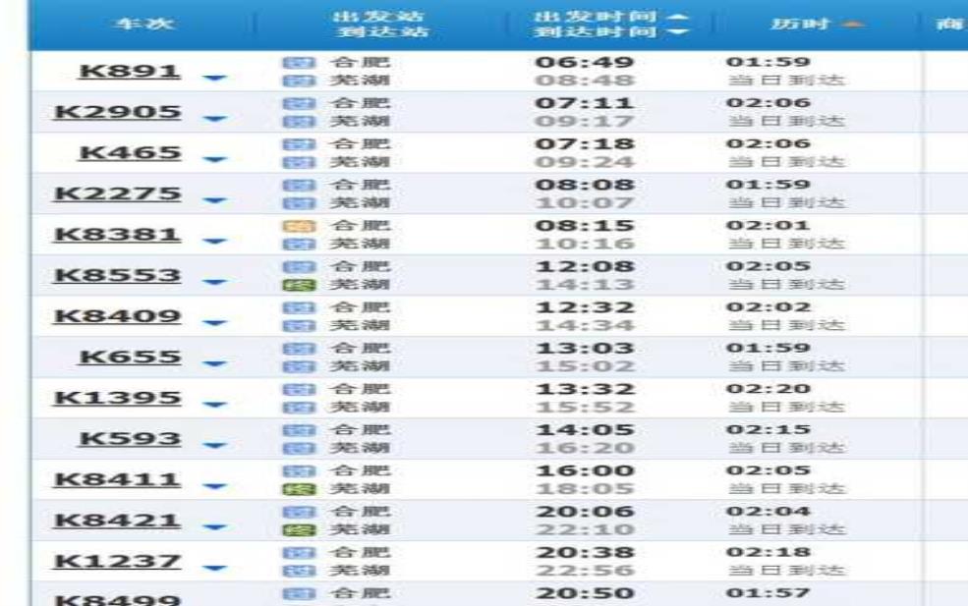Click the blue station icon beside 芜湖 for K2905
The width and height of the screenshot is (968, 606).
291,122
